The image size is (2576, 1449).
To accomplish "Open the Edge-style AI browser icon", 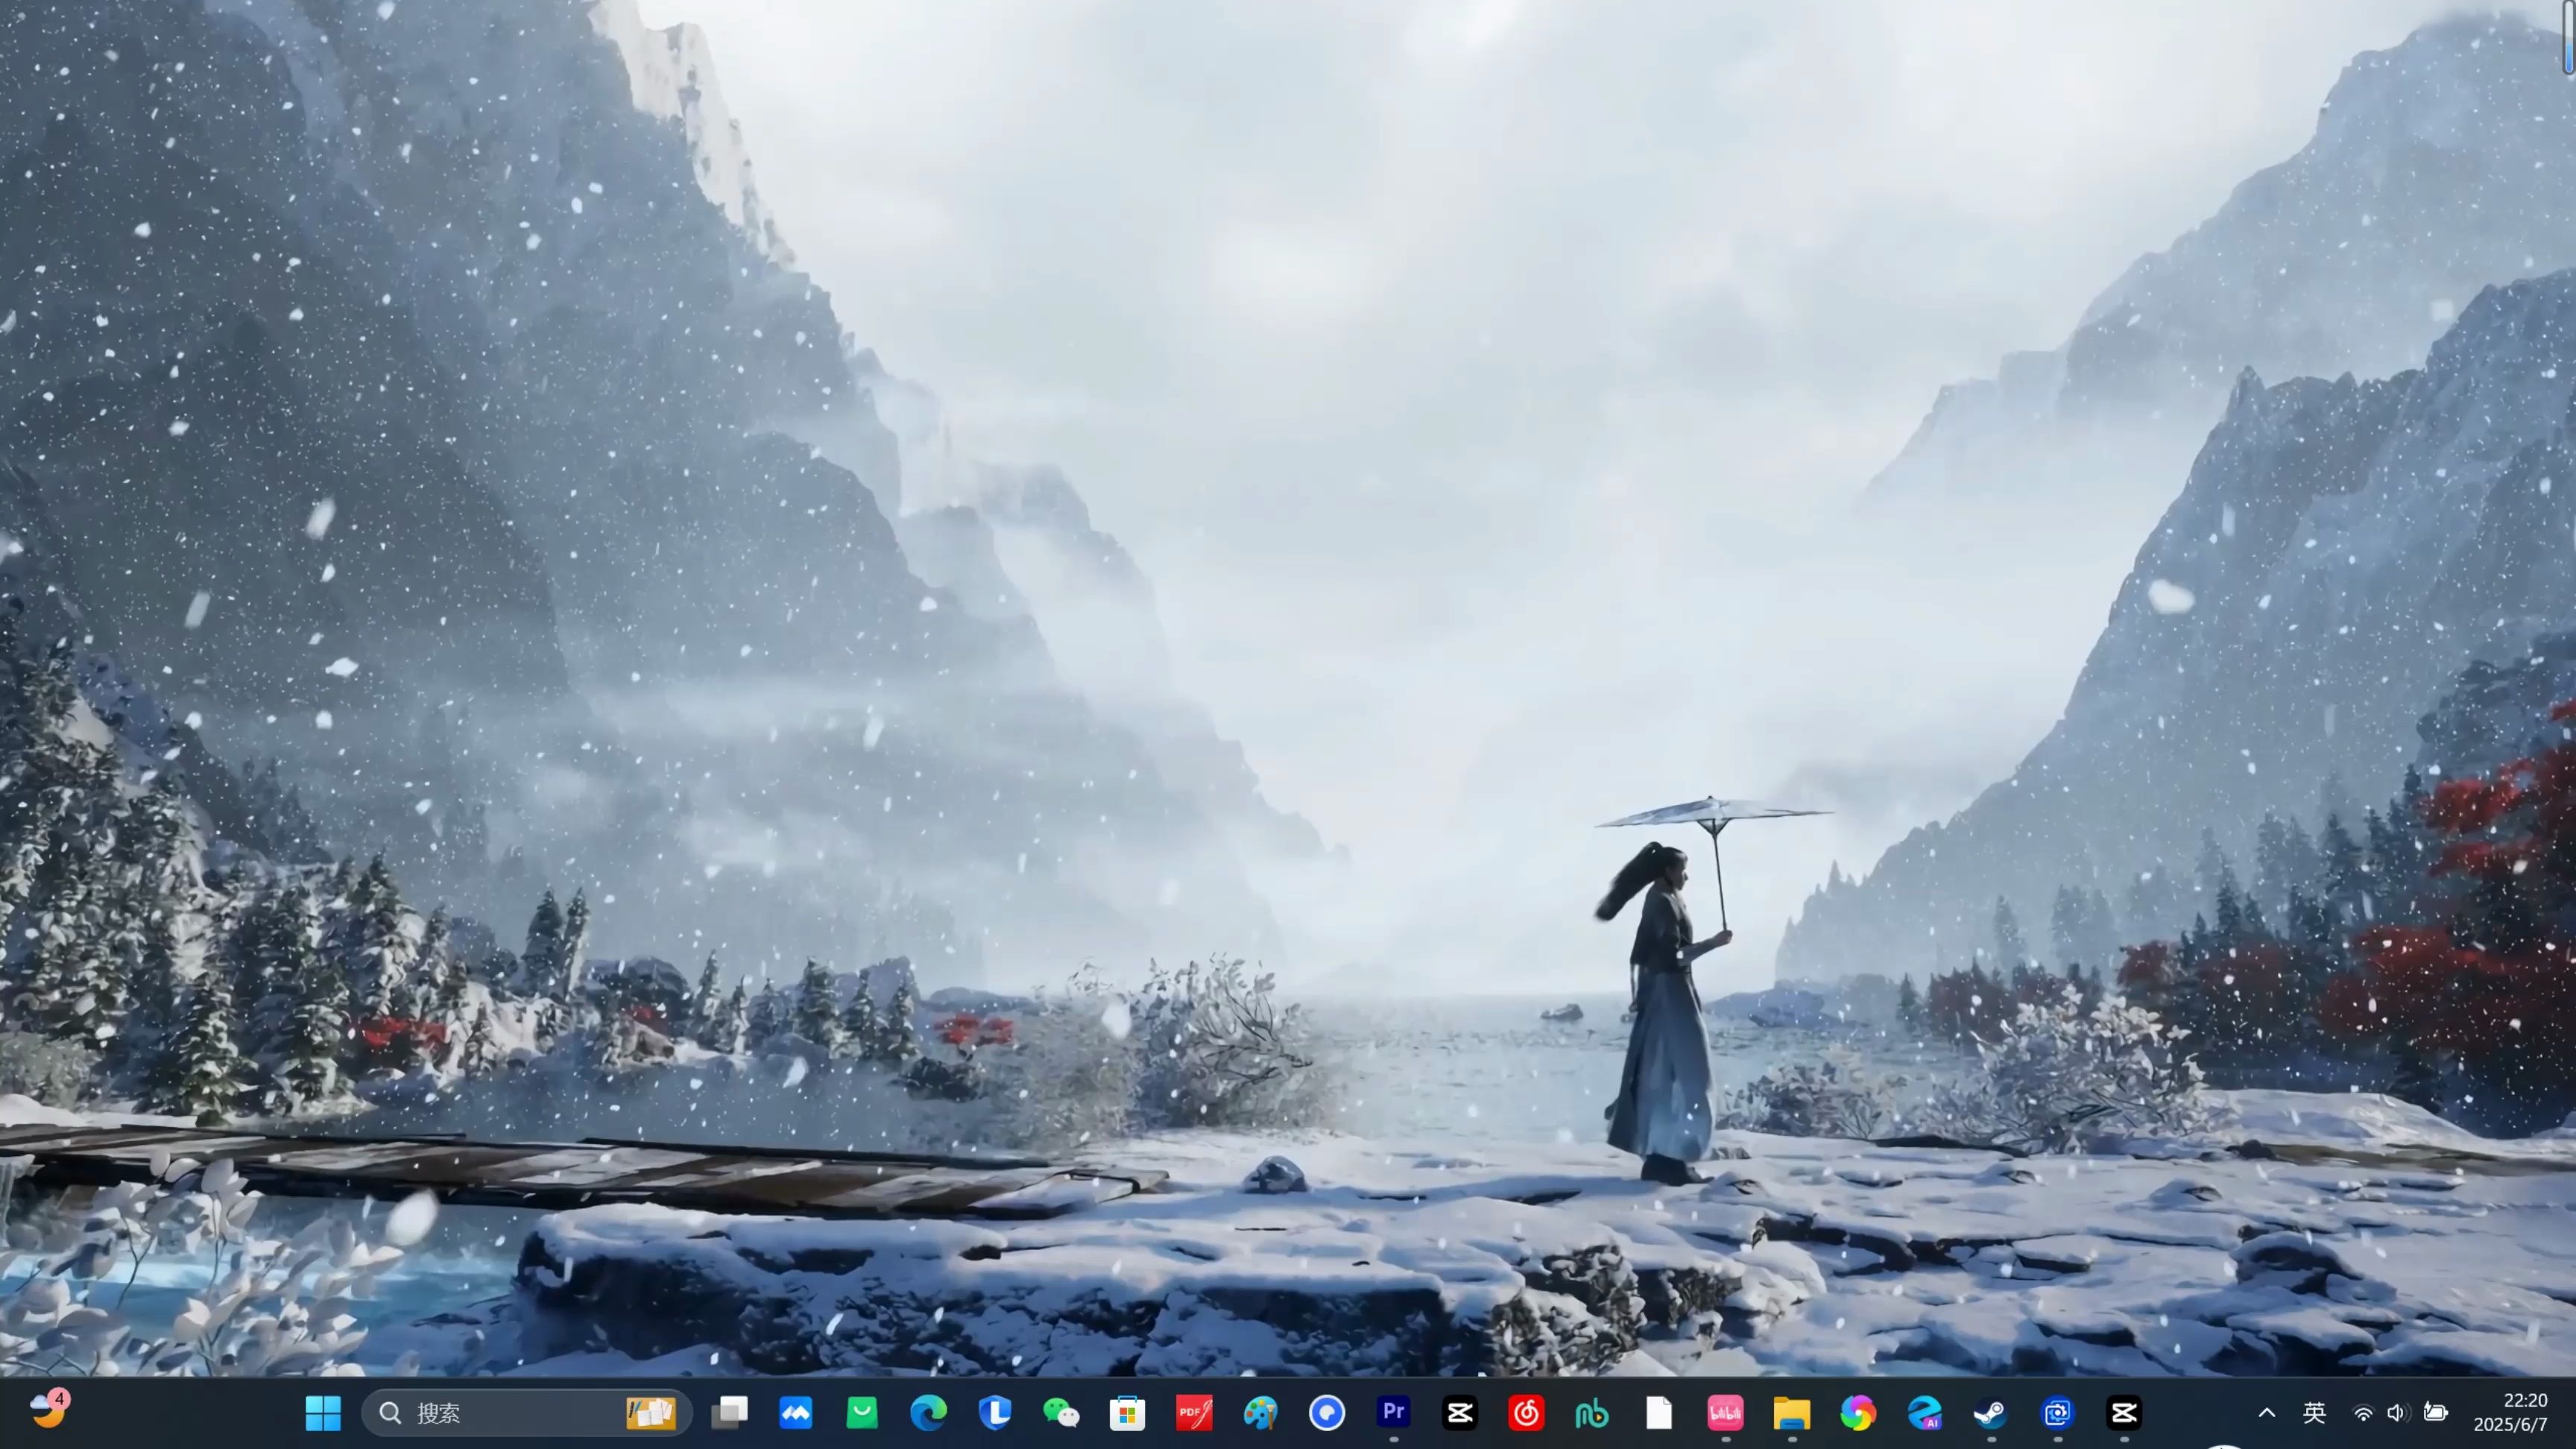I will click(1925, 1413).
